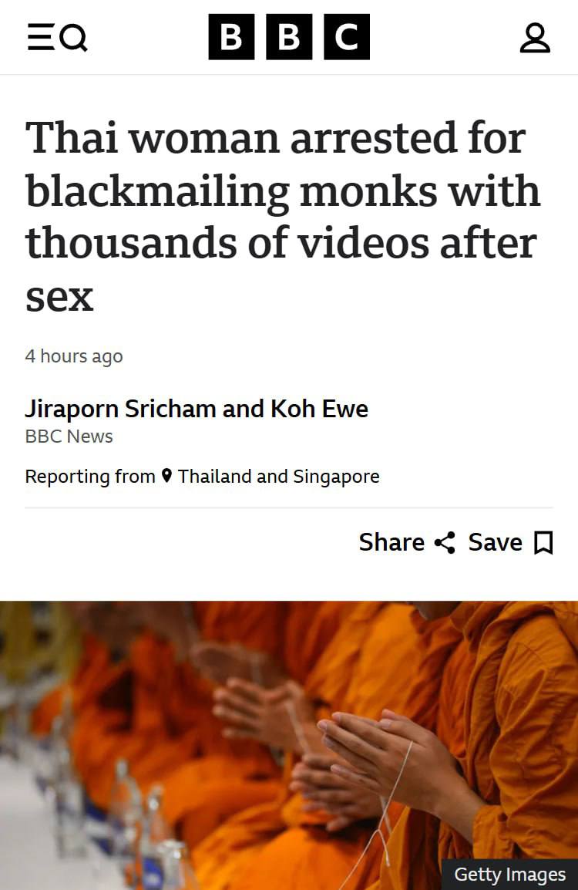The height and width of the screenshot is (890, 578).
Task: Open author Jiraporn Sricham's byline
Action: coord(120,409)
